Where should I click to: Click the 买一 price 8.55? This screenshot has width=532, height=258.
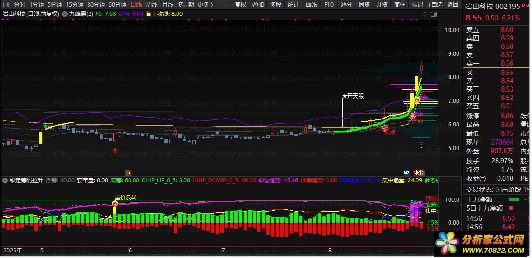click(x=507, y=73)
